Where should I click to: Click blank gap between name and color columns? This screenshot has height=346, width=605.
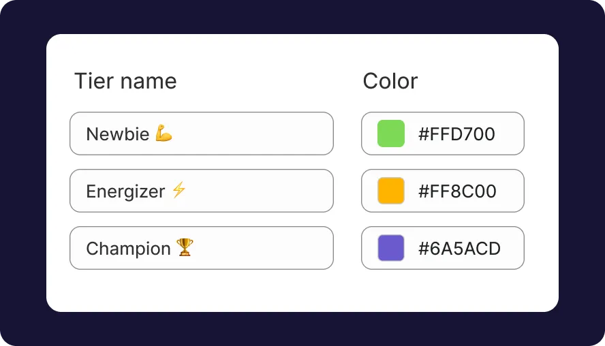pos(347,191)
